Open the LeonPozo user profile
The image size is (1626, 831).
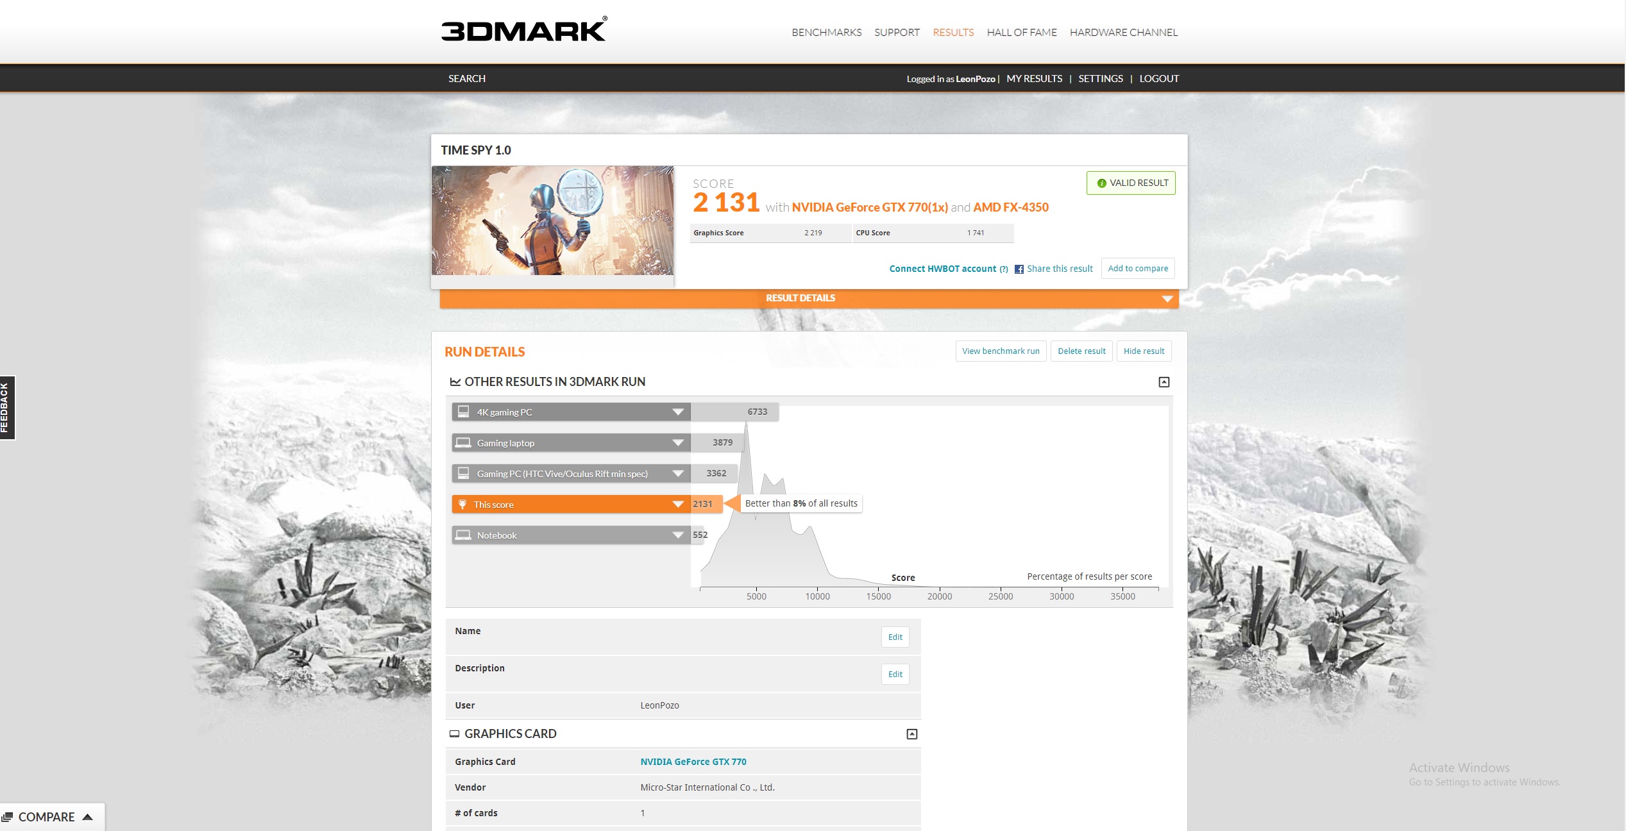tap(975, 79)
